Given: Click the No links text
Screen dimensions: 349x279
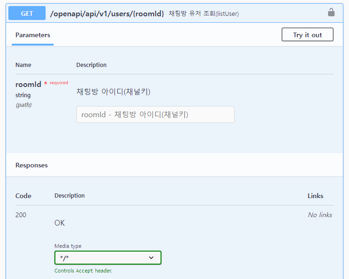Looking at the screenshot, I should (320, 215).
